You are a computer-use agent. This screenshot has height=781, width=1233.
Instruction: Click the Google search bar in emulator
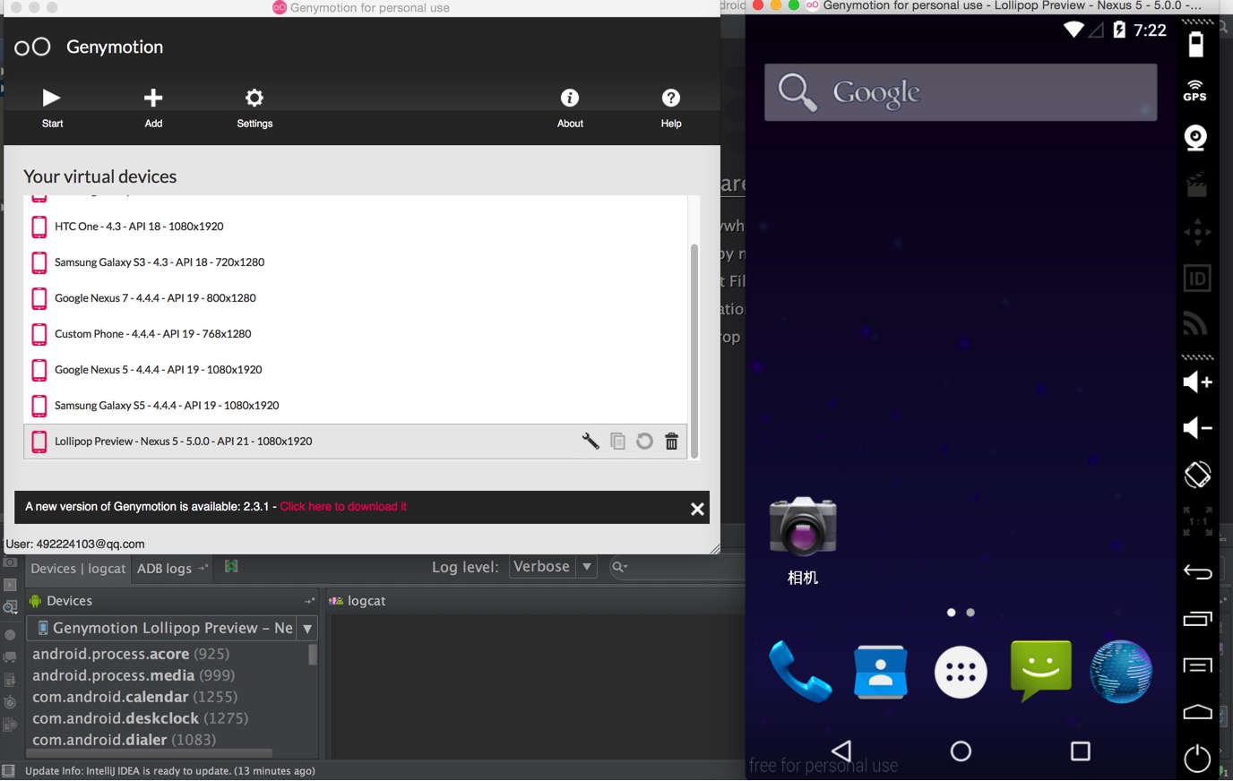click(960, 92)
